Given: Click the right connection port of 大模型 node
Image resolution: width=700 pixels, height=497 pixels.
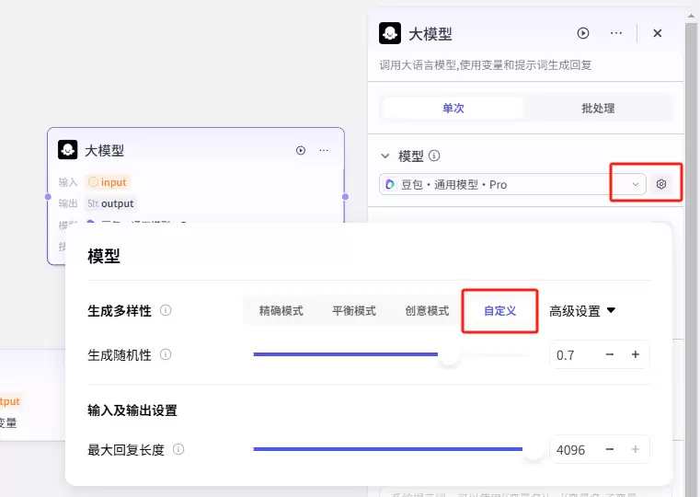Looking at the screenshot, I should pos(345,197).
